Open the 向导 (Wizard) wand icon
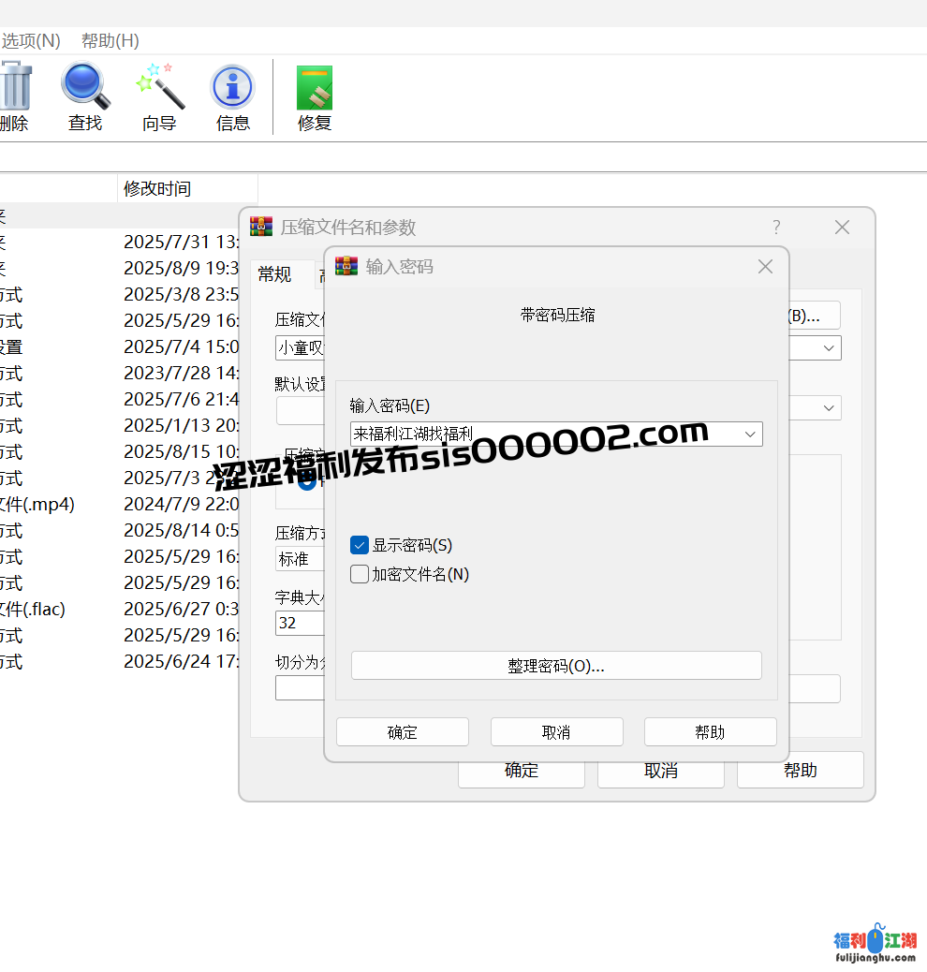927x972 pixels. (x=157, y=86)
